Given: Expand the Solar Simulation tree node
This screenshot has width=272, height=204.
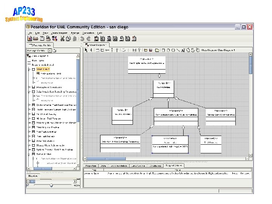Looking at the screenshot, I should [29, 141].
